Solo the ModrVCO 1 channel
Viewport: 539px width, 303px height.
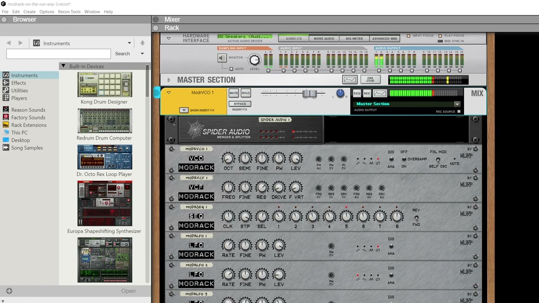click(245, 93)
